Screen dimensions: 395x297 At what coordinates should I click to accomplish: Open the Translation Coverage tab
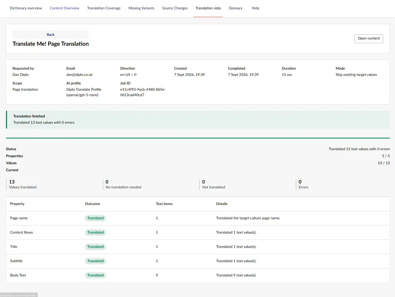[104, 8]
